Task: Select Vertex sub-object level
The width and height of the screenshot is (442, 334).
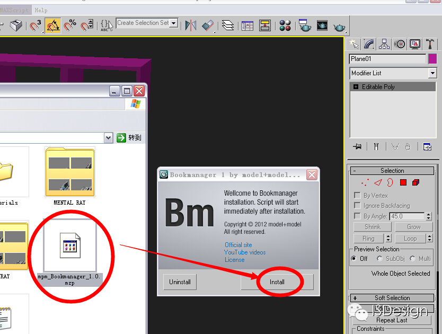Action: click(365, 182)
